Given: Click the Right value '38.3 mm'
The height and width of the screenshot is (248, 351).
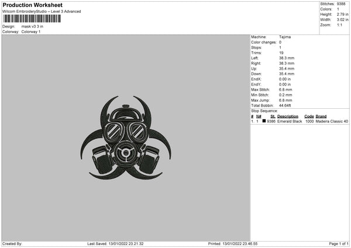Looking at the screenshot, I should click(287, 63).
